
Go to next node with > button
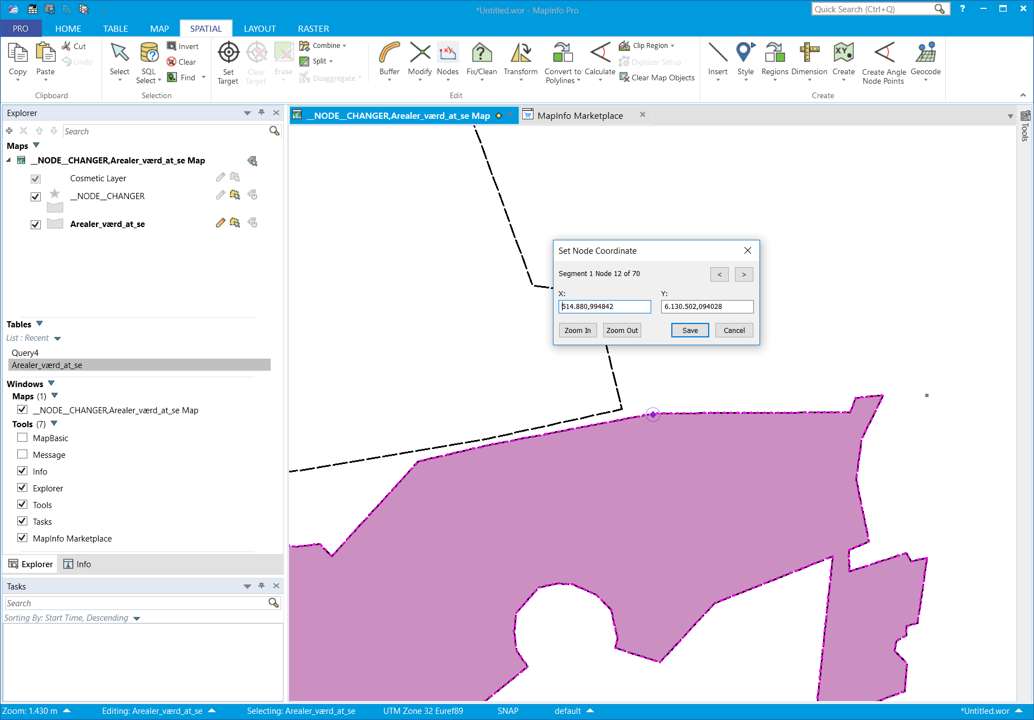[x=744, y=274]
